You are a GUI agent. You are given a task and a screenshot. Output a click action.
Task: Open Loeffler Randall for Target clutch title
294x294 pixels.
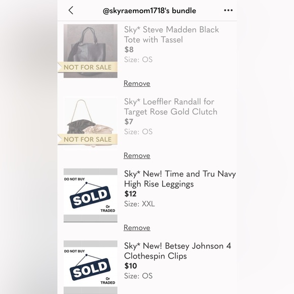(171, 106)
